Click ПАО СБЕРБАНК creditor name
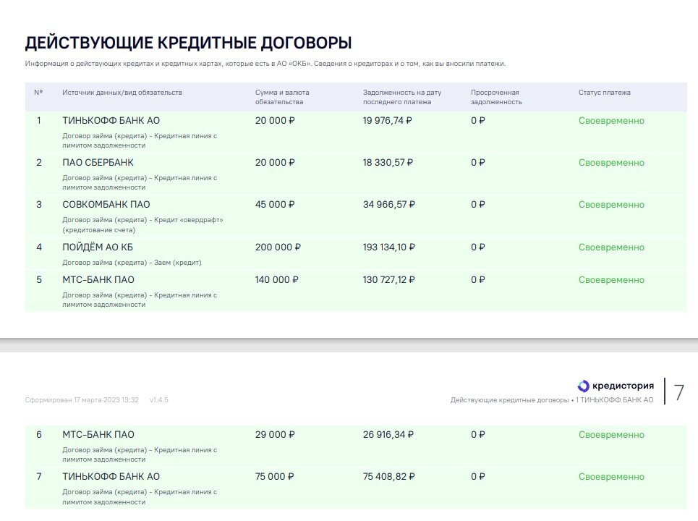 pos(98,163)
